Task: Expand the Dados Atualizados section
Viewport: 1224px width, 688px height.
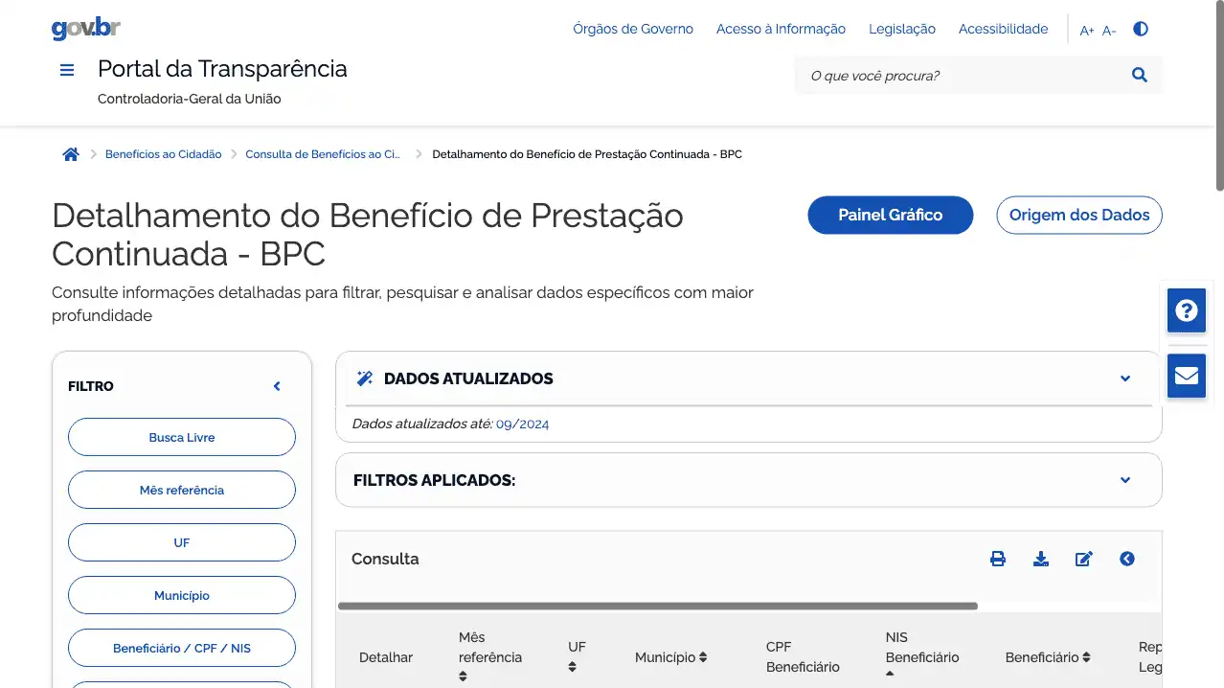Action: tap(1125, 378)
